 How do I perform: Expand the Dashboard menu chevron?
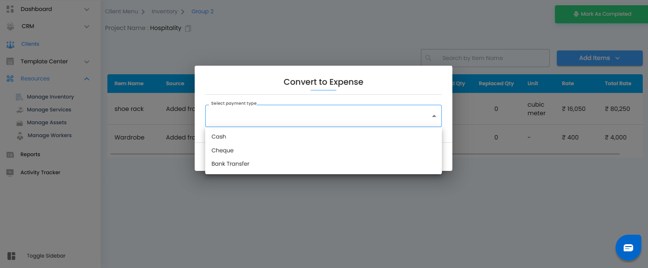pos(86,9)
